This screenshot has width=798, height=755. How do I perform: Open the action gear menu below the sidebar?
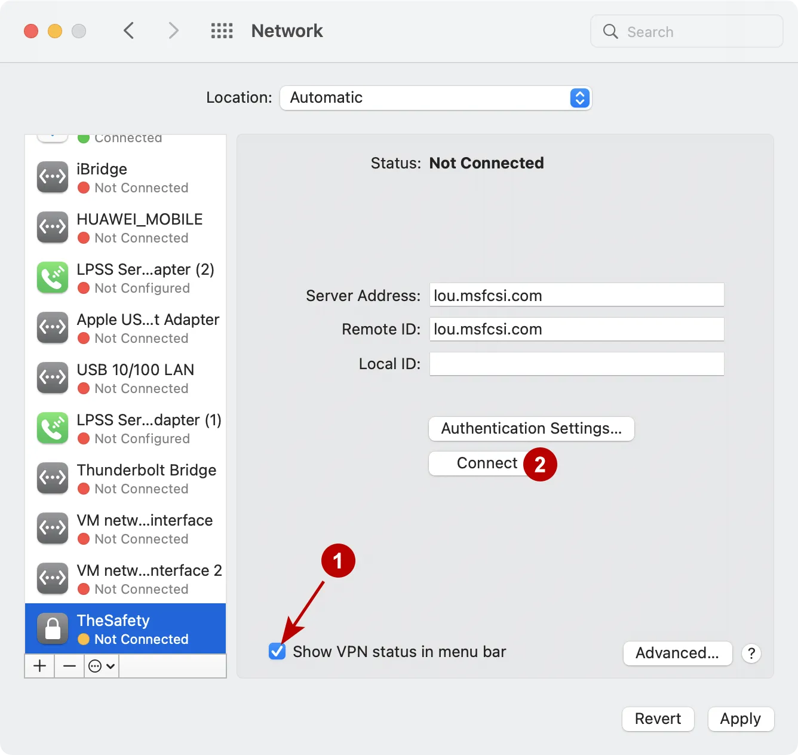[100, 666]
